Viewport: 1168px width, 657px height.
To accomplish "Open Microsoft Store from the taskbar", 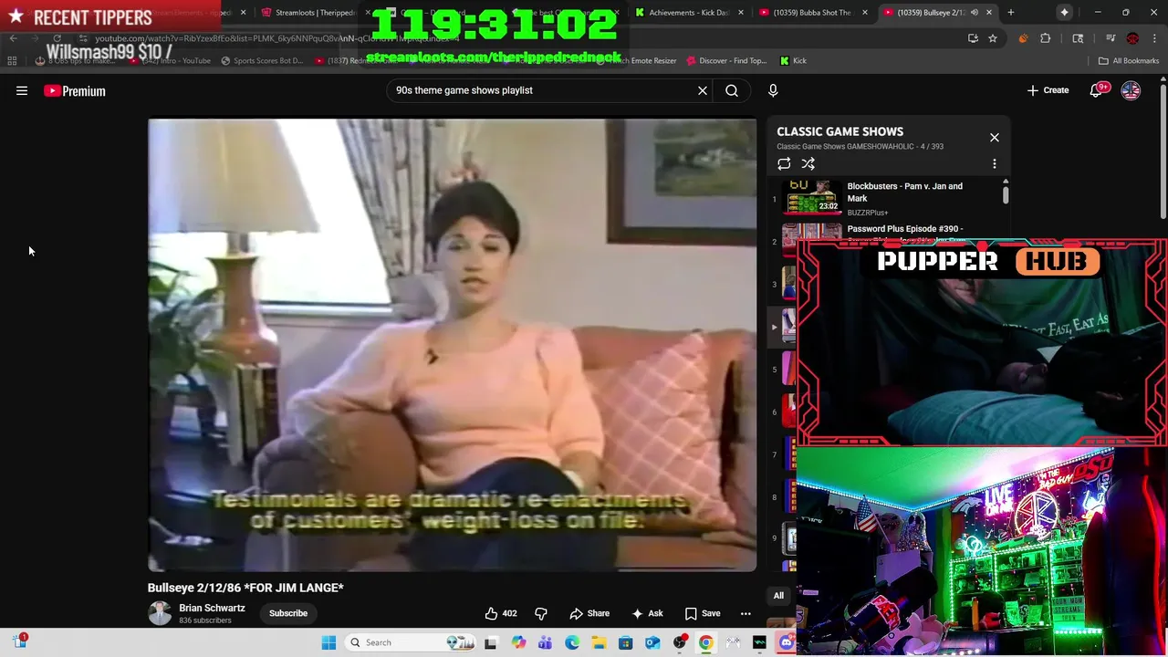I will click(625, 642).
